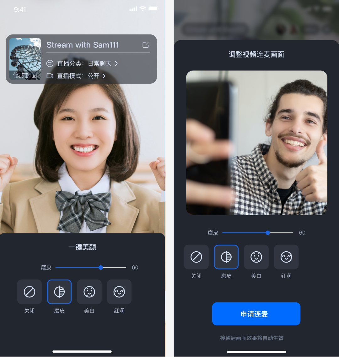Click the 磨皮 slider in 一键美颜 panel
Image resolution: width=339 pixels, height=357 pixels.
coord(90,268)
